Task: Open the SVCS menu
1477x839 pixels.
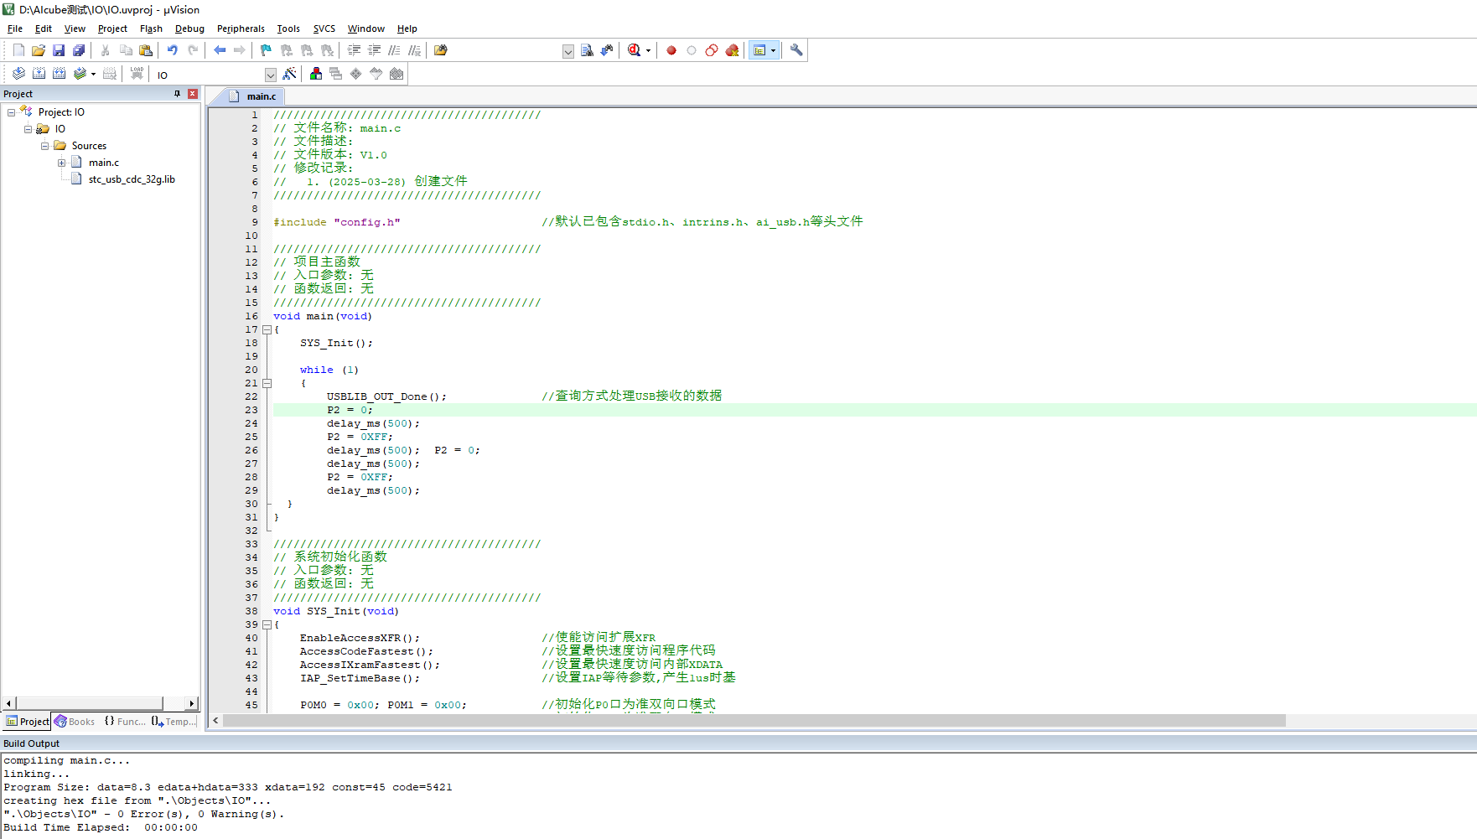Action: click(324, 28)
